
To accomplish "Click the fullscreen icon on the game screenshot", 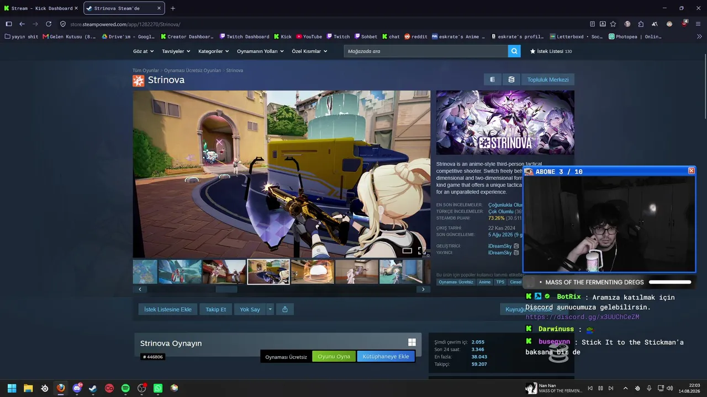I will point(422,251).
